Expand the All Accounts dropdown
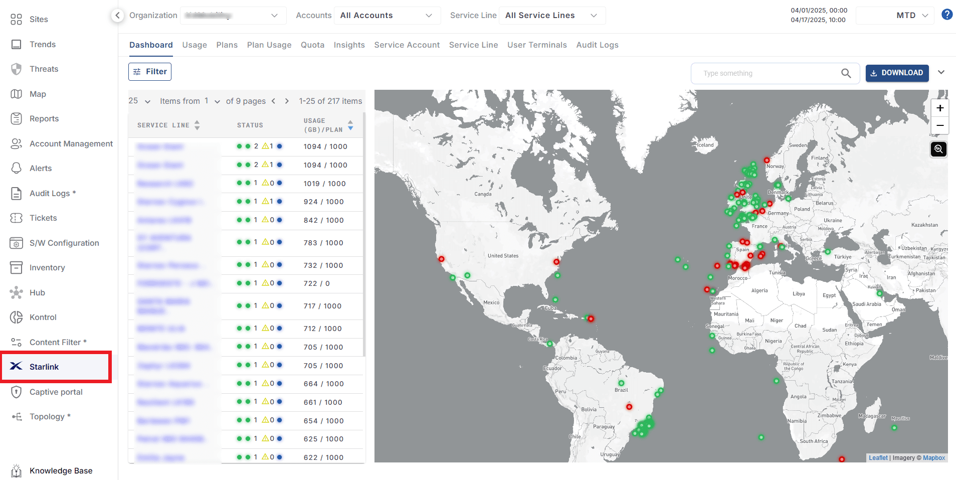 pos(387,15)
